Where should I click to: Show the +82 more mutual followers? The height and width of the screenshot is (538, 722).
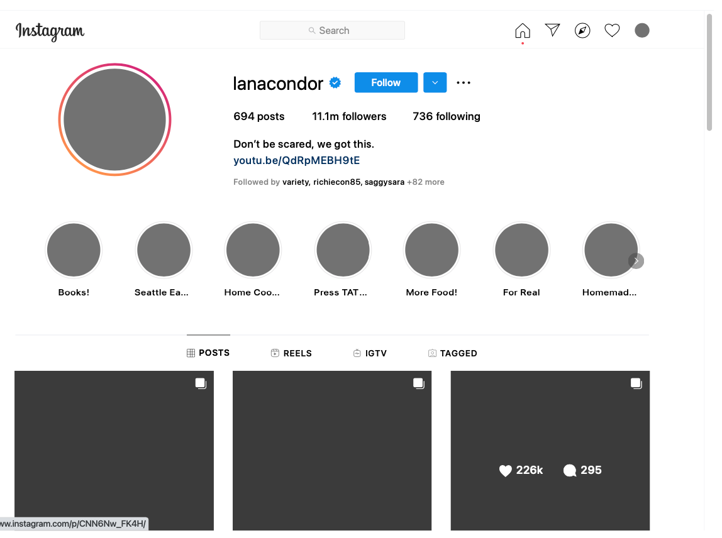pyautogui.click(x=425, y=182)
